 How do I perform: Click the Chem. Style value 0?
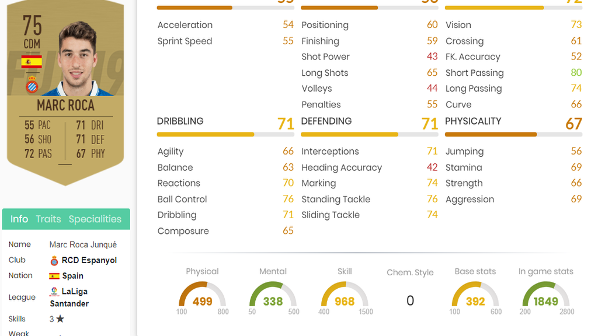[x=410, y=300]
